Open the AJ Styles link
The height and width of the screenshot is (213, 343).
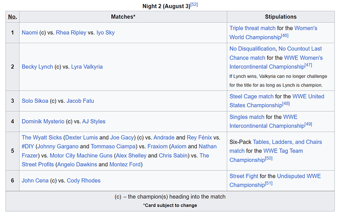94,122
